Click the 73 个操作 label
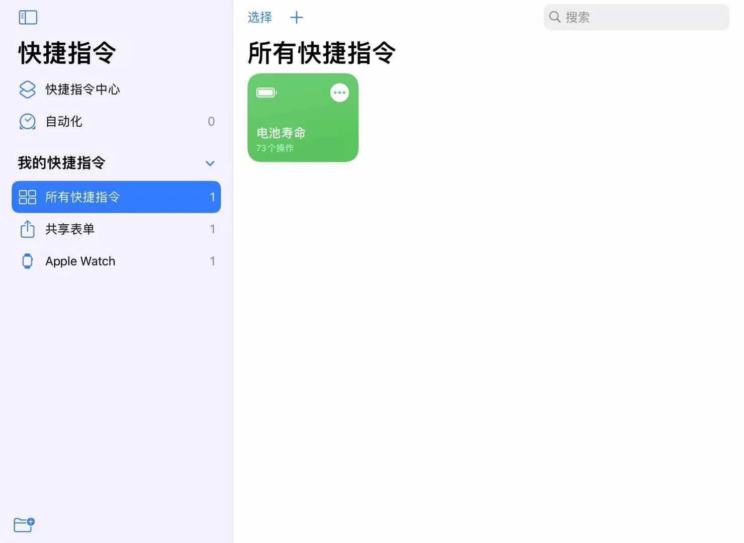Image resolution: width=744 pixels, height=543 pixels. (x=275, y=148)
